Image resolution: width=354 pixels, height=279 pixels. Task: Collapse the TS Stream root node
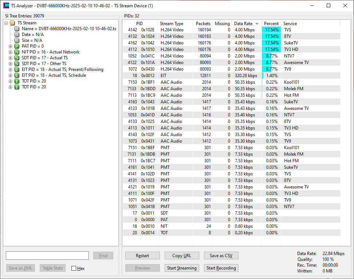coord(6,23)
